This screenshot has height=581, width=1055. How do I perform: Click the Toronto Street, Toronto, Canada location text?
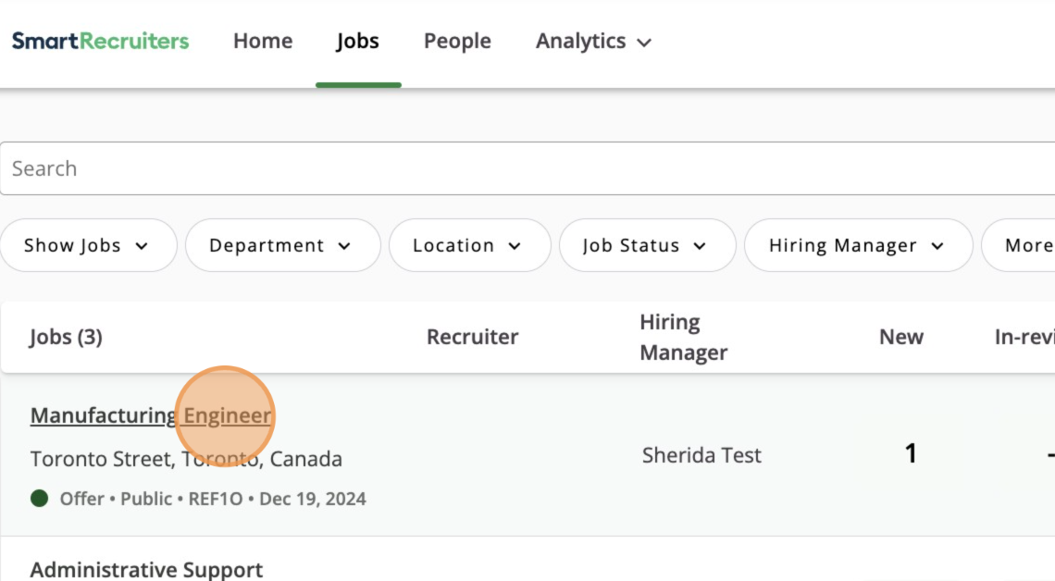[x=186, y=459]
